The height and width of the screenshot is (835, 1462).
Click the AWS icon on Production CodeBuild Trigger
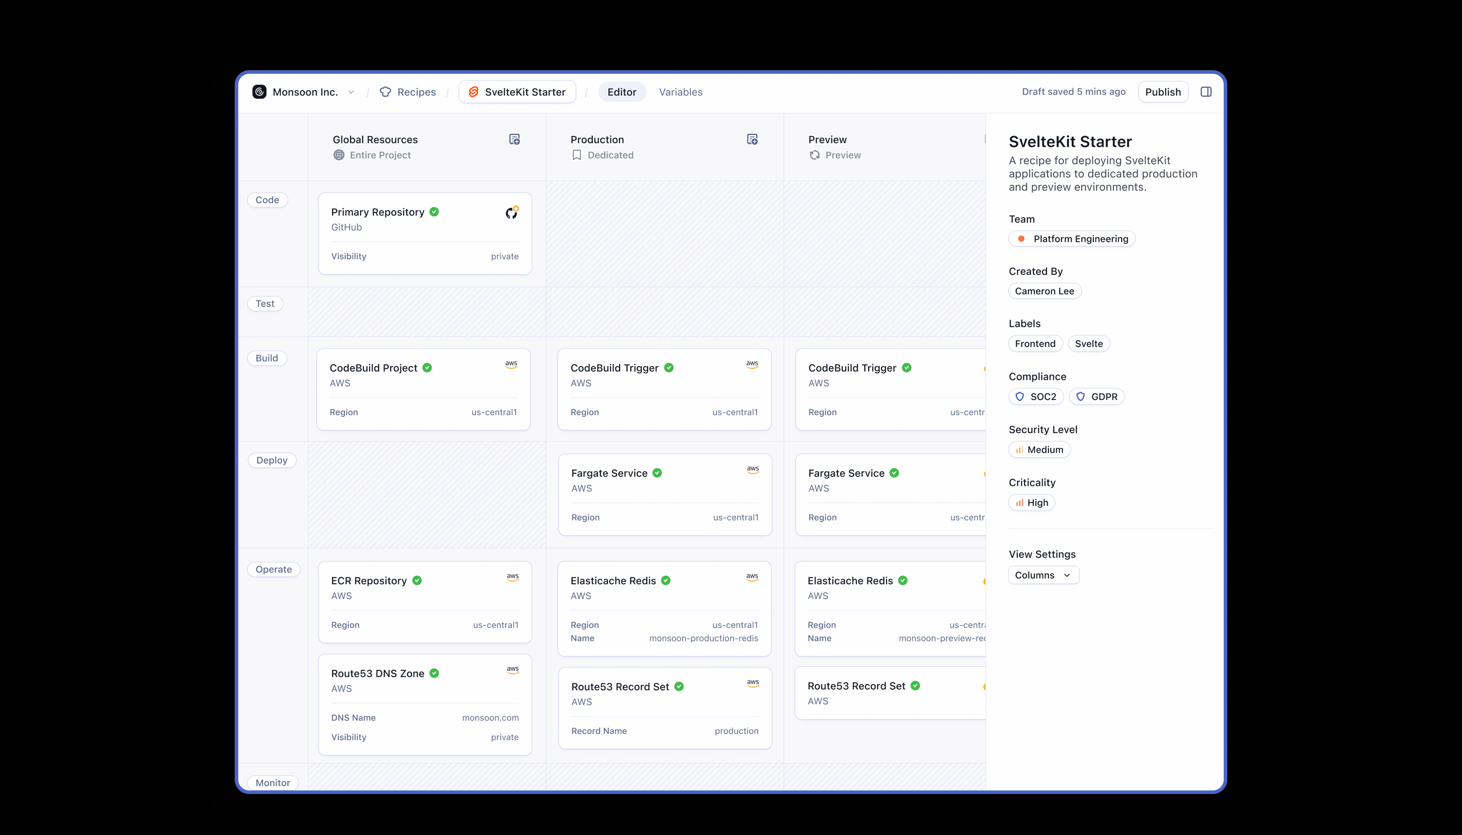(752, 364)
